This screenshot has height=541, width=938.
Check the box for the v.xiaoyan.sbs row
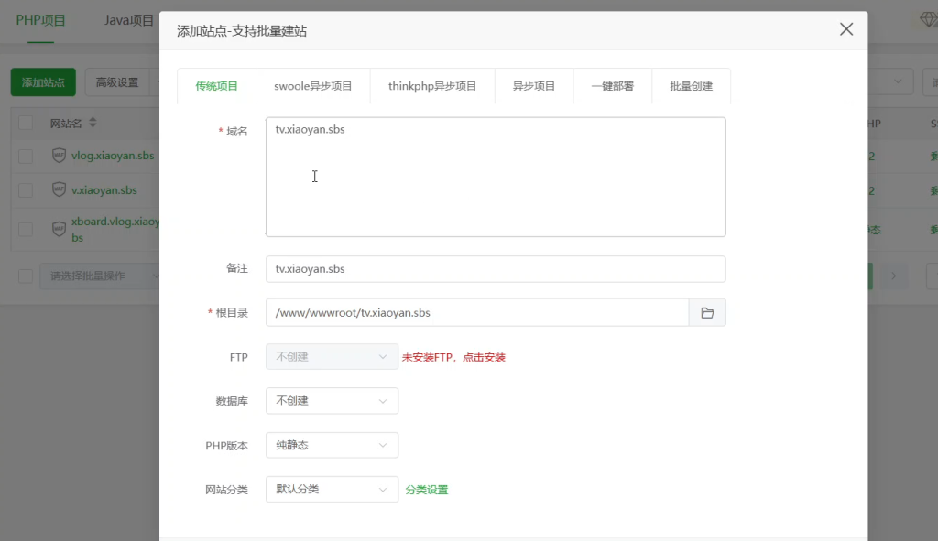click(x=26, y=190)
